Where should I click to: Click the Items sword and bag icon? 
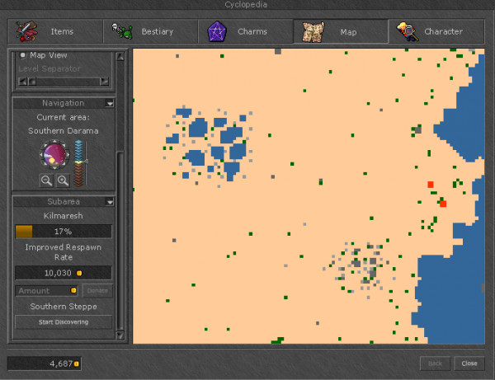point(27,31)
